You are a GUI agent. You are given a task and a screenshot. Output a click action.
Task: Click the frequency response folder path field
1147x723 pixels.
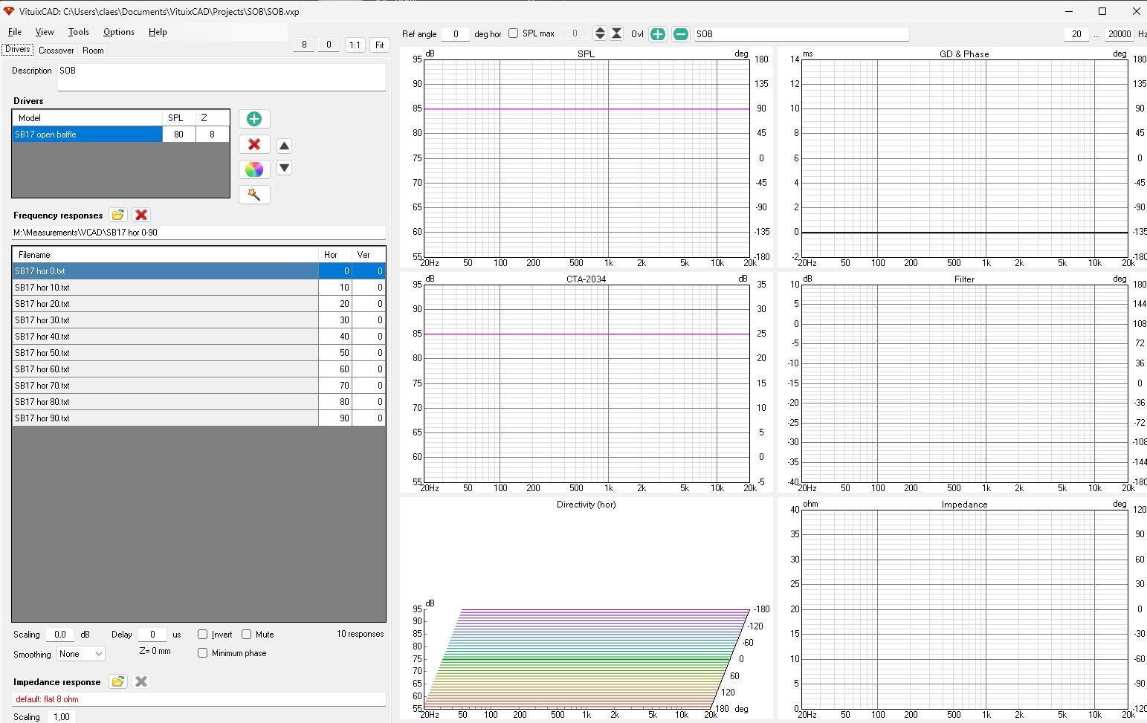198,233
